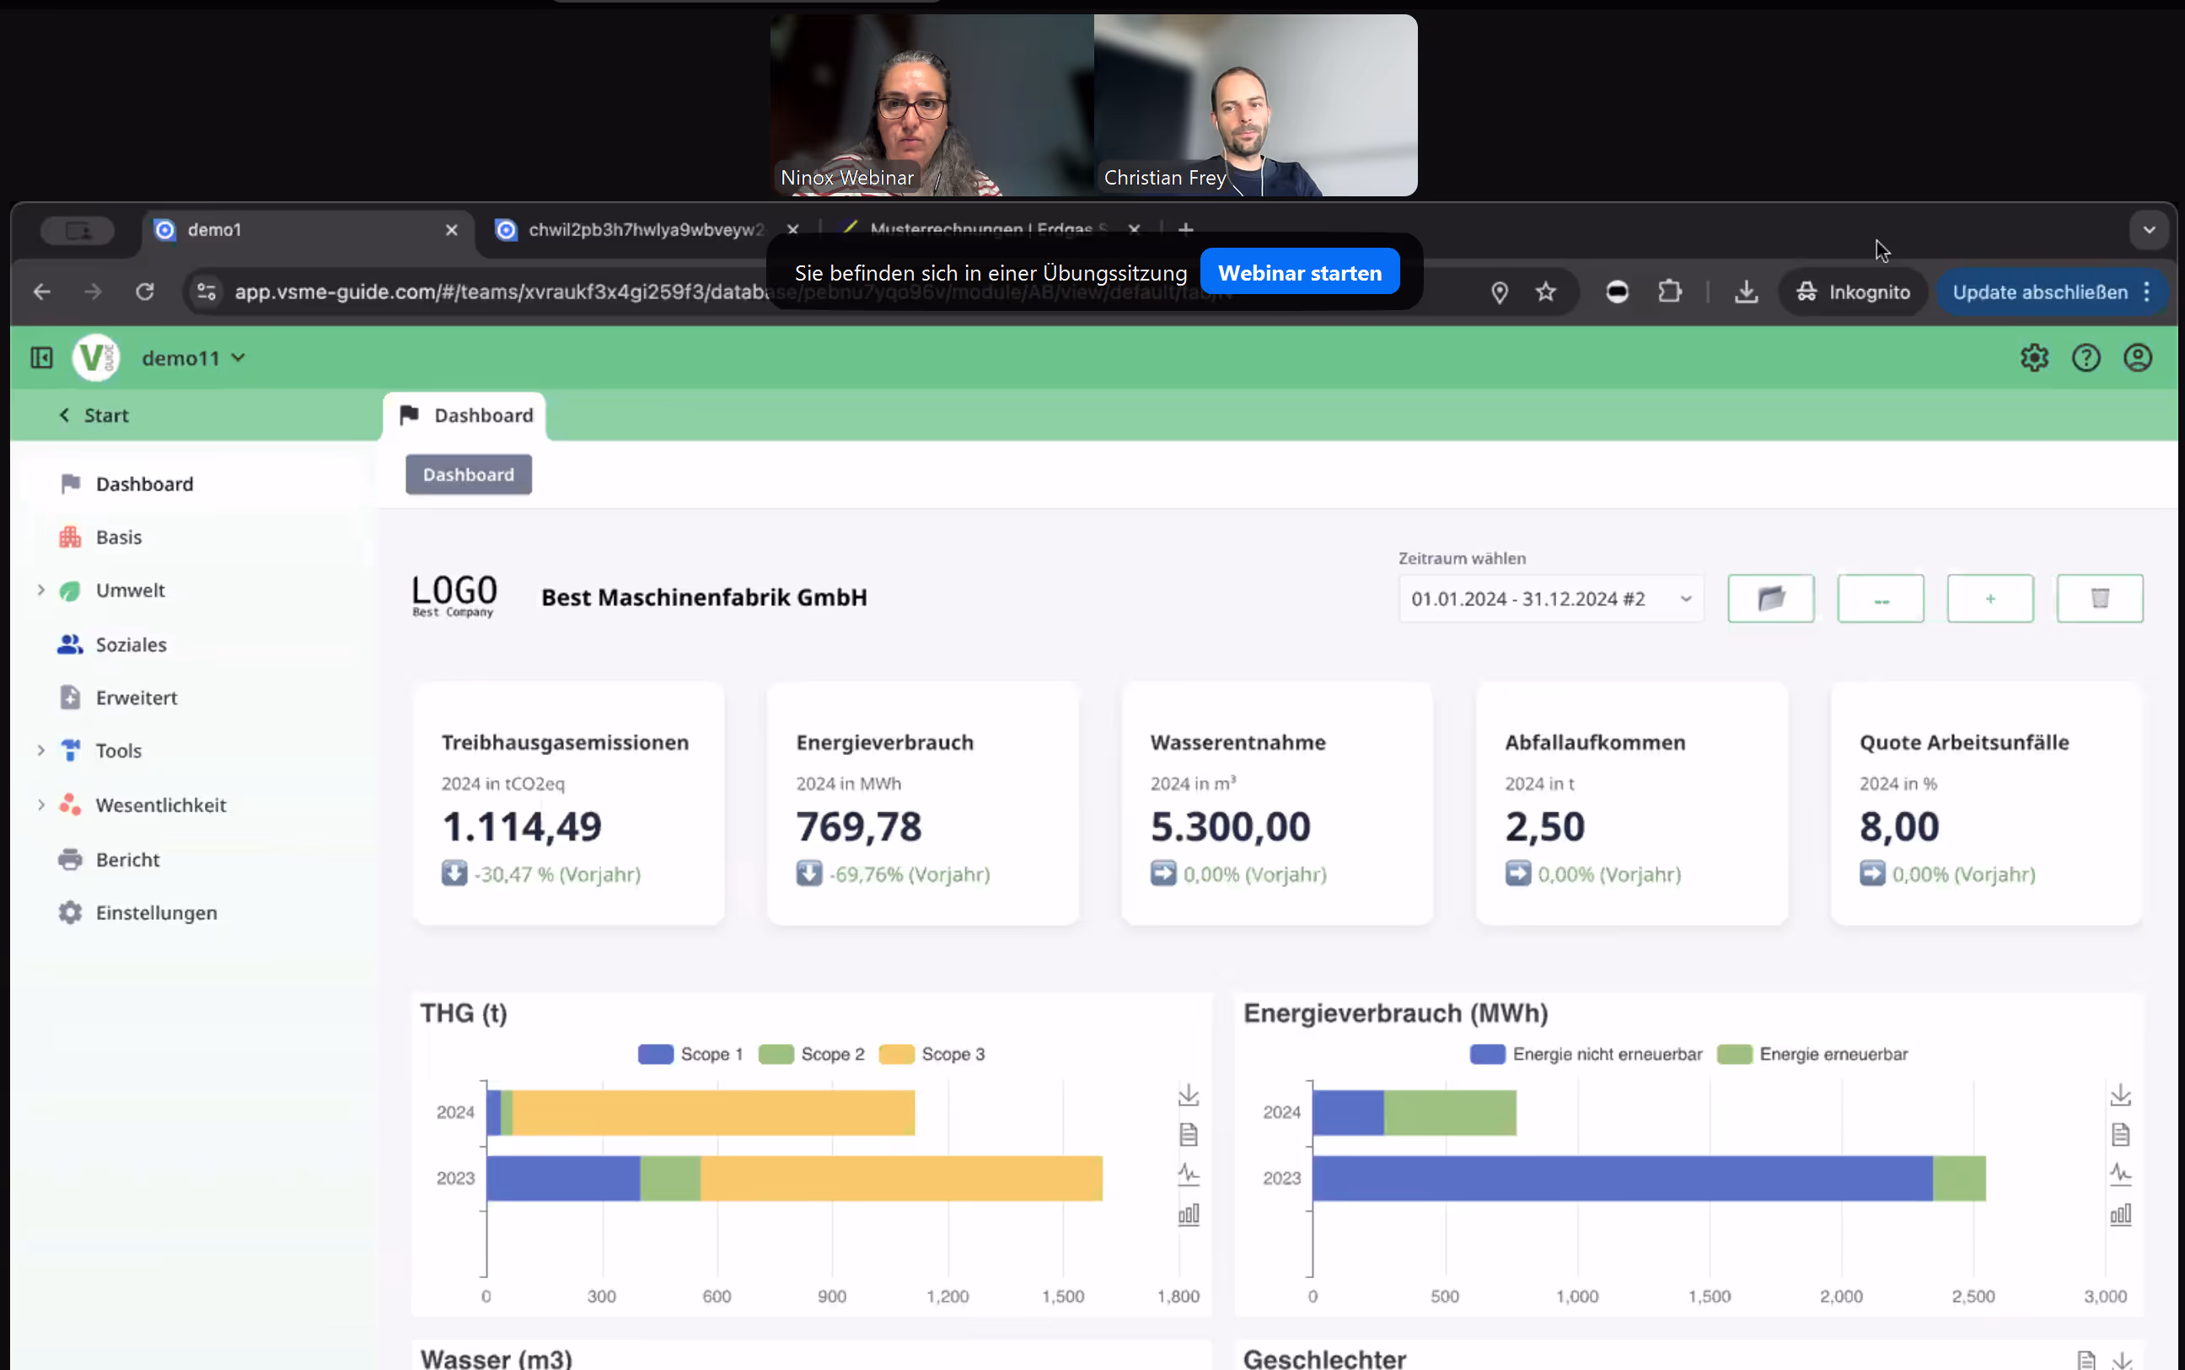Delete the period using the trash icon
The image size is (2185, 1370).
(2100, 598)
